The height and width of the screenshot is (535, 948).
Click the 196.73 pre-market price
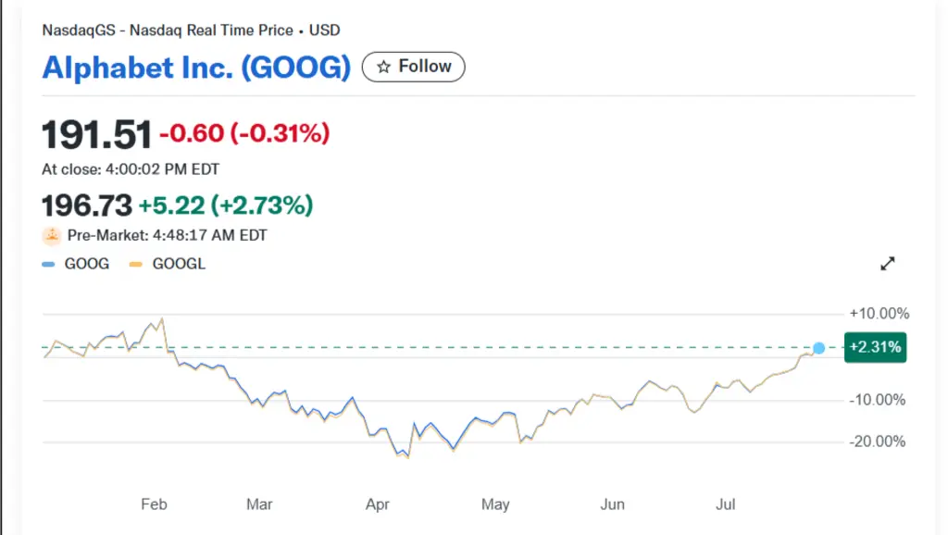[87, 205]
